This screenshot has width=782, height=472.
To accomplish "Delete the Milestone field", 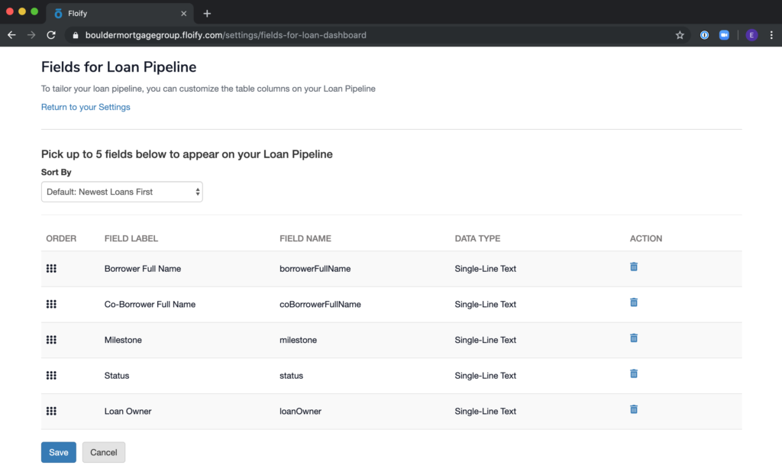I will [x=633, y=338].
